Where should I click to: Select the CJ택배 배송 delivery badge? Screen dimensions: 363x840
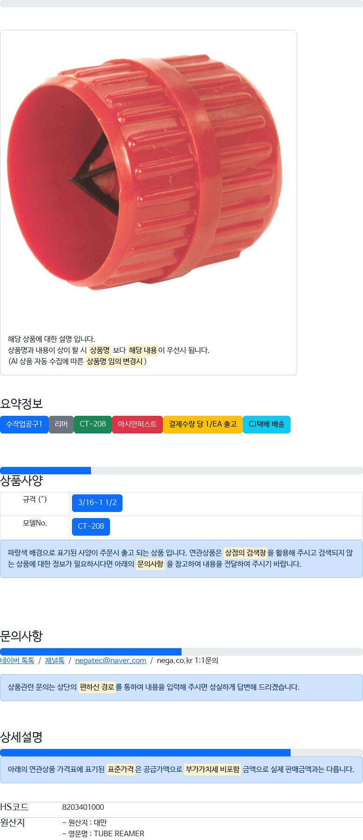pos(266,424)
